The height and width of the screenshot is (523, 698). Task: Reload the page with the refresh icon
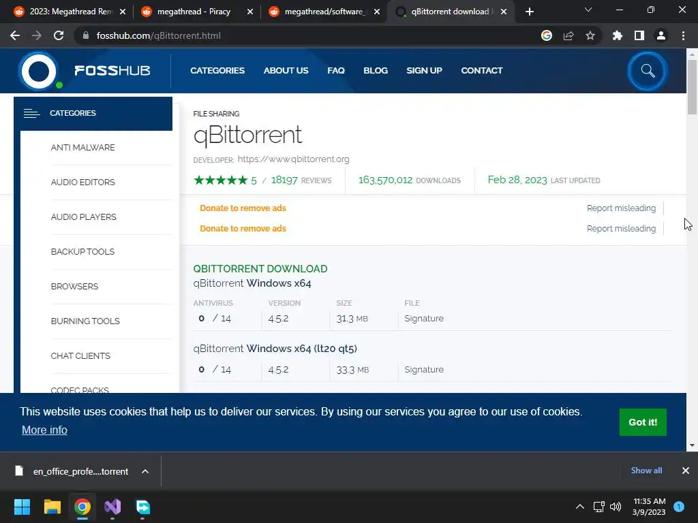[59, 35]
